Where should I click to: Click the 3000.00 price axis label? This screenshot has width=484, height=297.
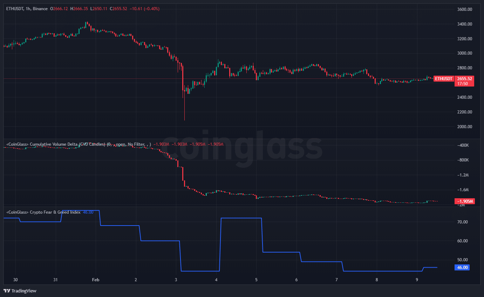[x=465, y=53]
